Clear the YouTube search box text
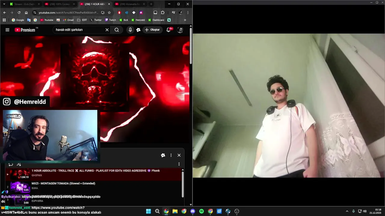This screenshot has width=385, height=216. click(x=107, y=30)
